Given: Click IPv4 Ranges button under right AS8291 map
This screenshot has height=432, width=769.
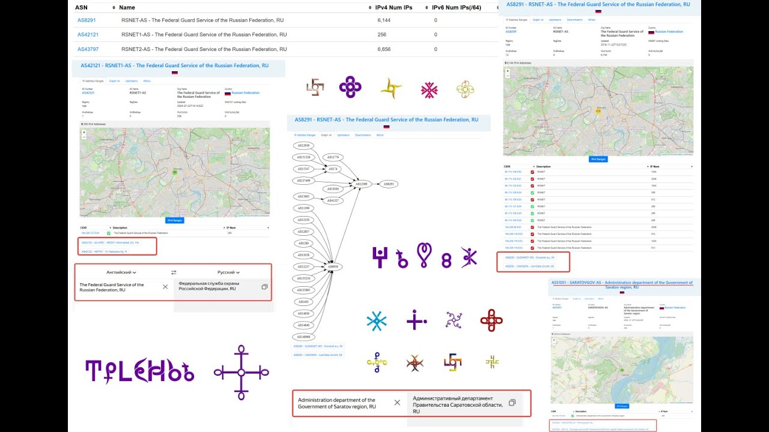Looking at the screenshot, I should pos(598,159).
